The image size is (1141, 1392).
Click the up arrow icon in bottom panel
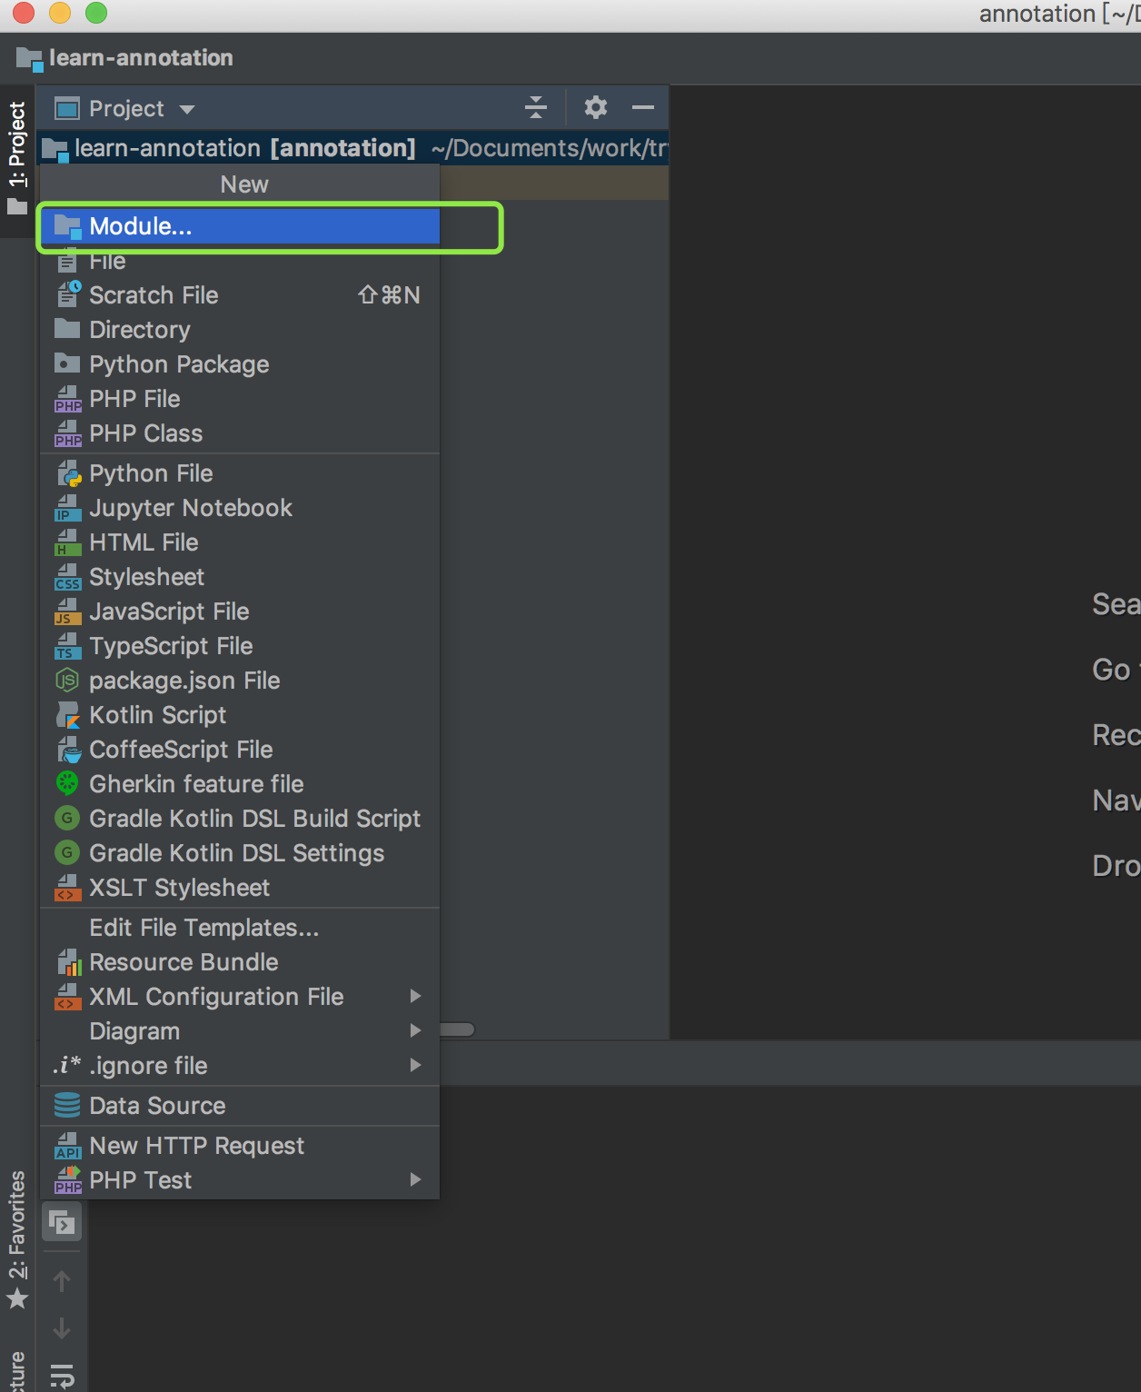click(x=62, y=1281)
